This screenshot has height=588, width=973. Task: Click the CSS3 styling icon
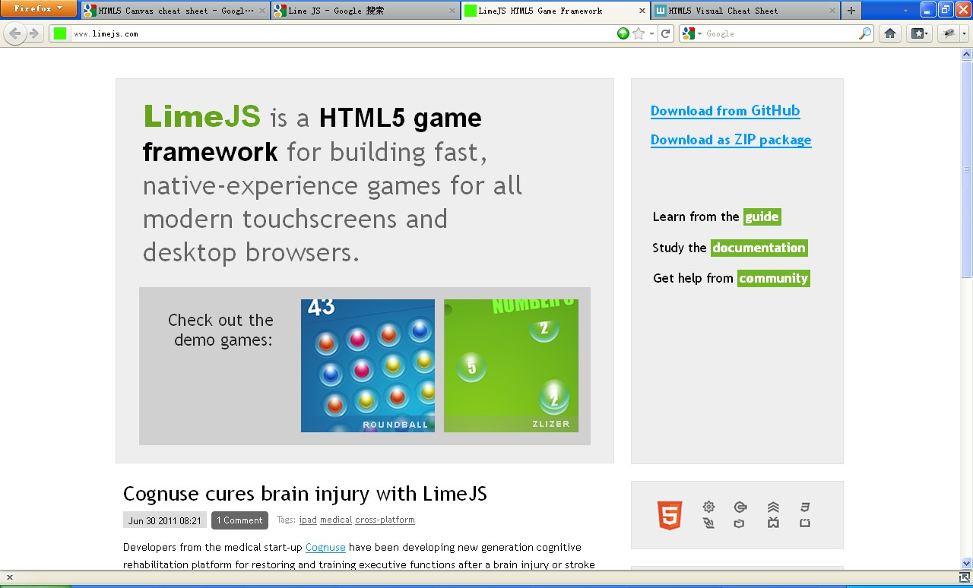point(805,507)
